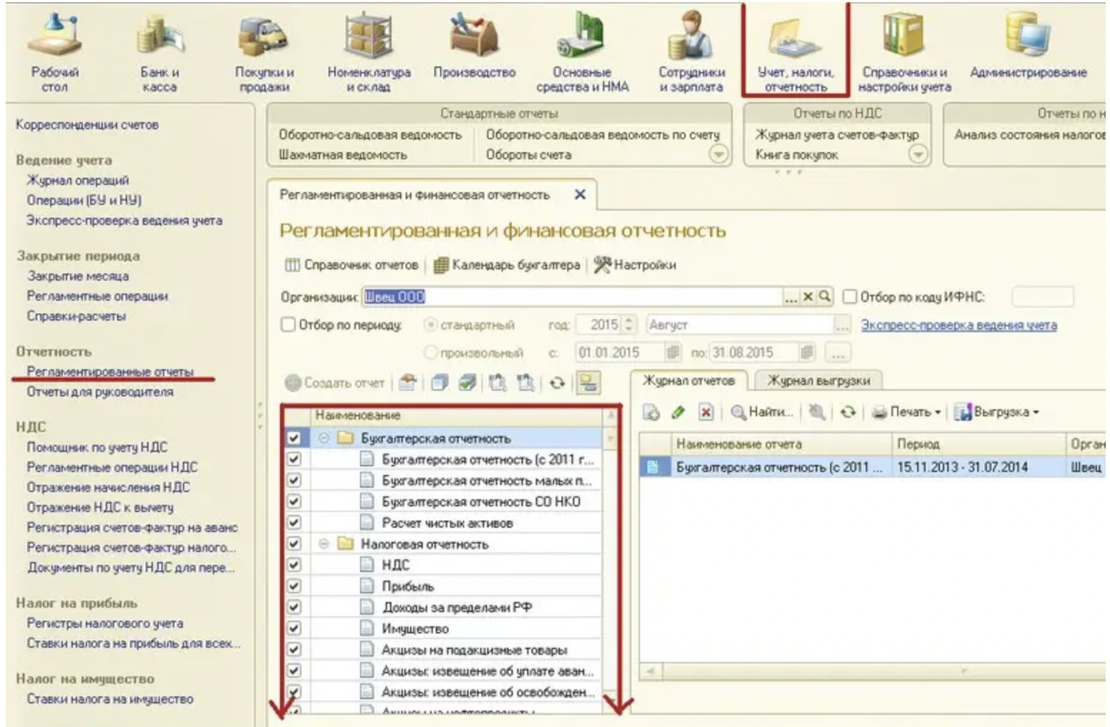Image resolution: width=1110 pixels, height=727 pixels.
Task: Enable the Отбор по коду ИФНС checkbox
Action: tap(850, 296)
